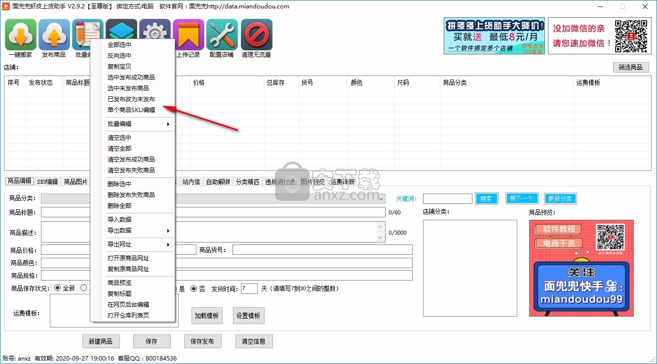
Task: Focus the 关键词 search input field
Action: point(448,199)
